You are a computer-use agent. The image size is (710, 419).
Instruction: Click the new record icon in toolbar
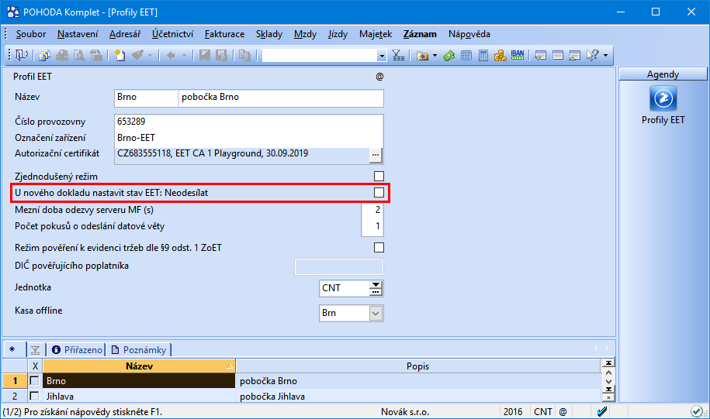tap(119, 55)
